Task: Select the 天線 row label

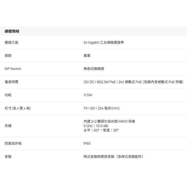Action: [x=8, y=126]
